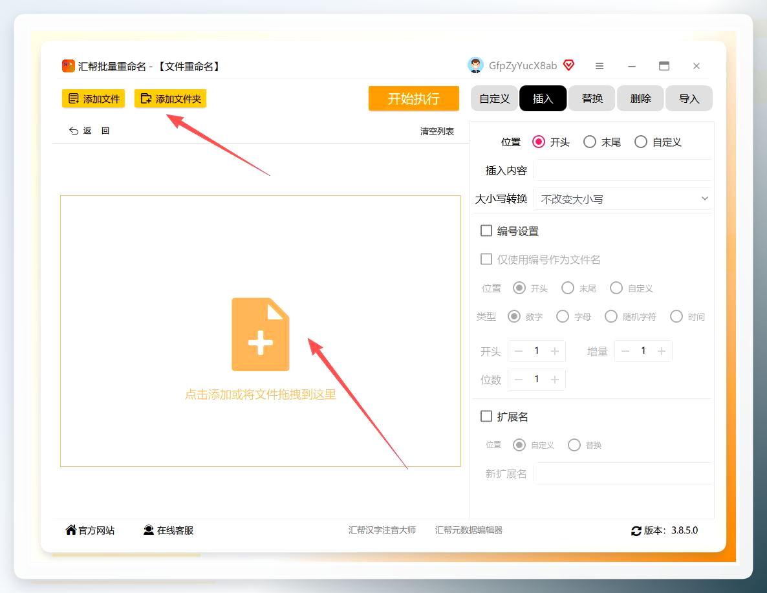Image resolution: width=767 pixels, height=593 pixels.
Task: Open 汇帮汉字注音大师 link
Action: pos(382,530)
